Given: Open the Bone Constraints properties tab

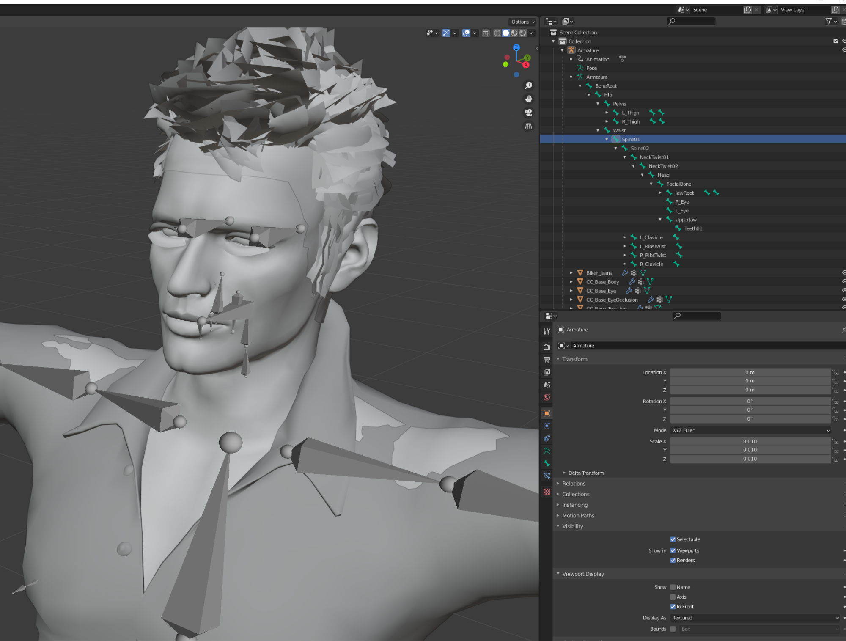Looking at the screenshot, I should (547, 476).
